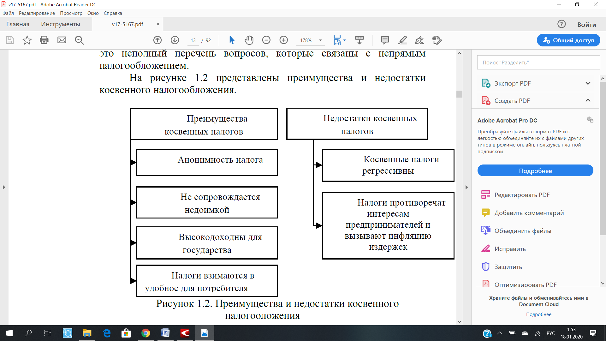
Task: Open the 178% zoom level dropdown
Action: pyautogui.click(x=320, y=40)
